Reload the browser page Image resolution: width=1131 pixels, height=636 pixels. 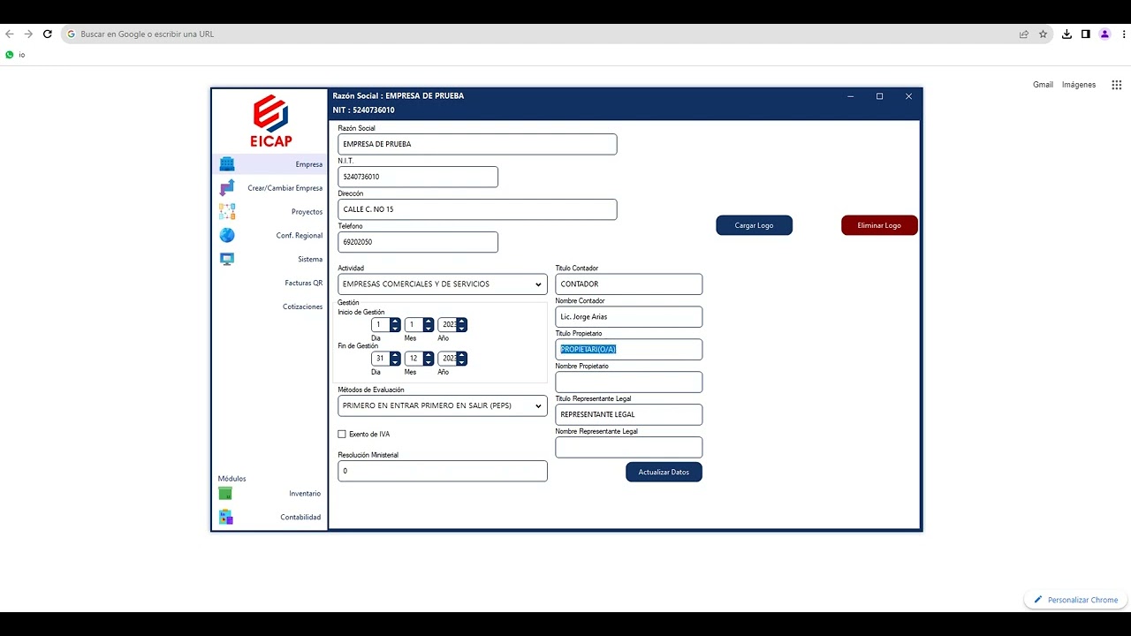[x=48, y=34]
